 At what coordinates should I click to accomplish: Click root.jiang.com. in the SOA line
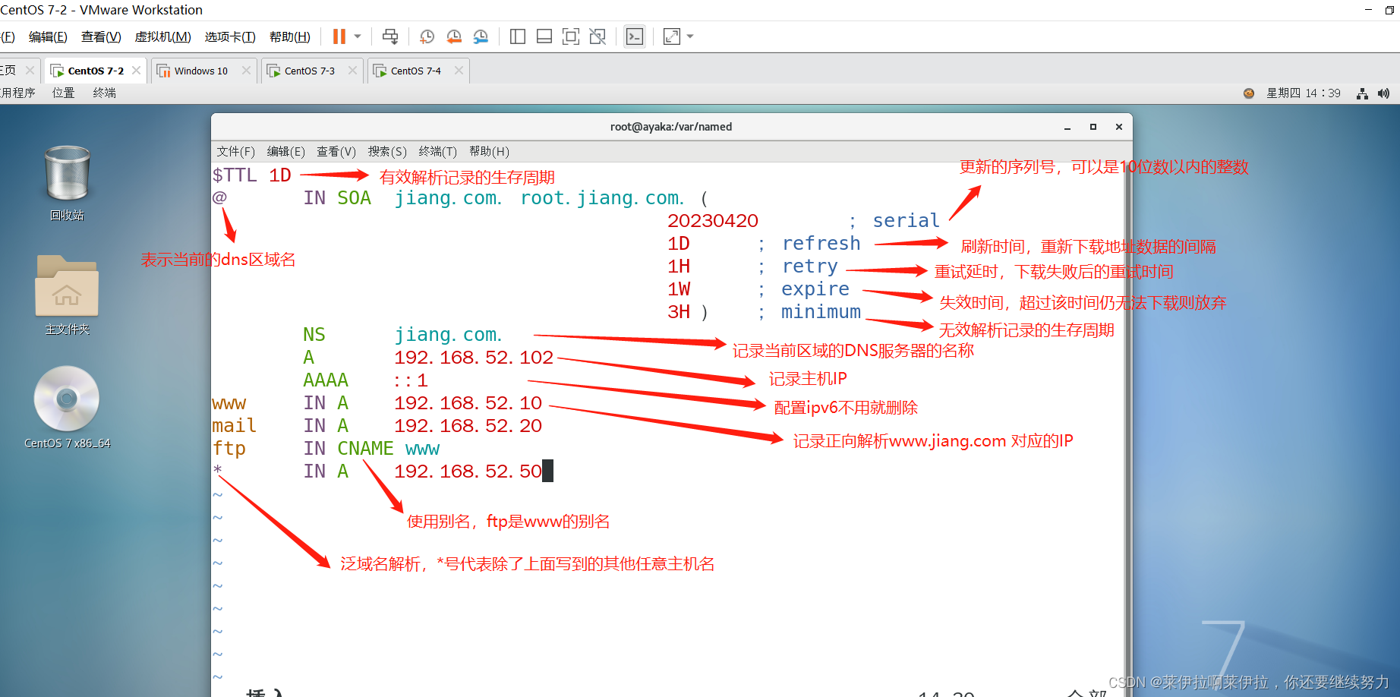click(603, 198)
